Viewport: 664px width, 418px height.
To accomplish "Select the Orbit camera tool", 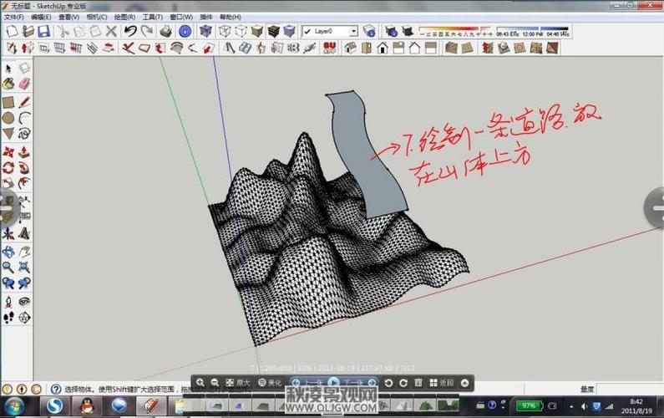I will [x=8, y=251].
